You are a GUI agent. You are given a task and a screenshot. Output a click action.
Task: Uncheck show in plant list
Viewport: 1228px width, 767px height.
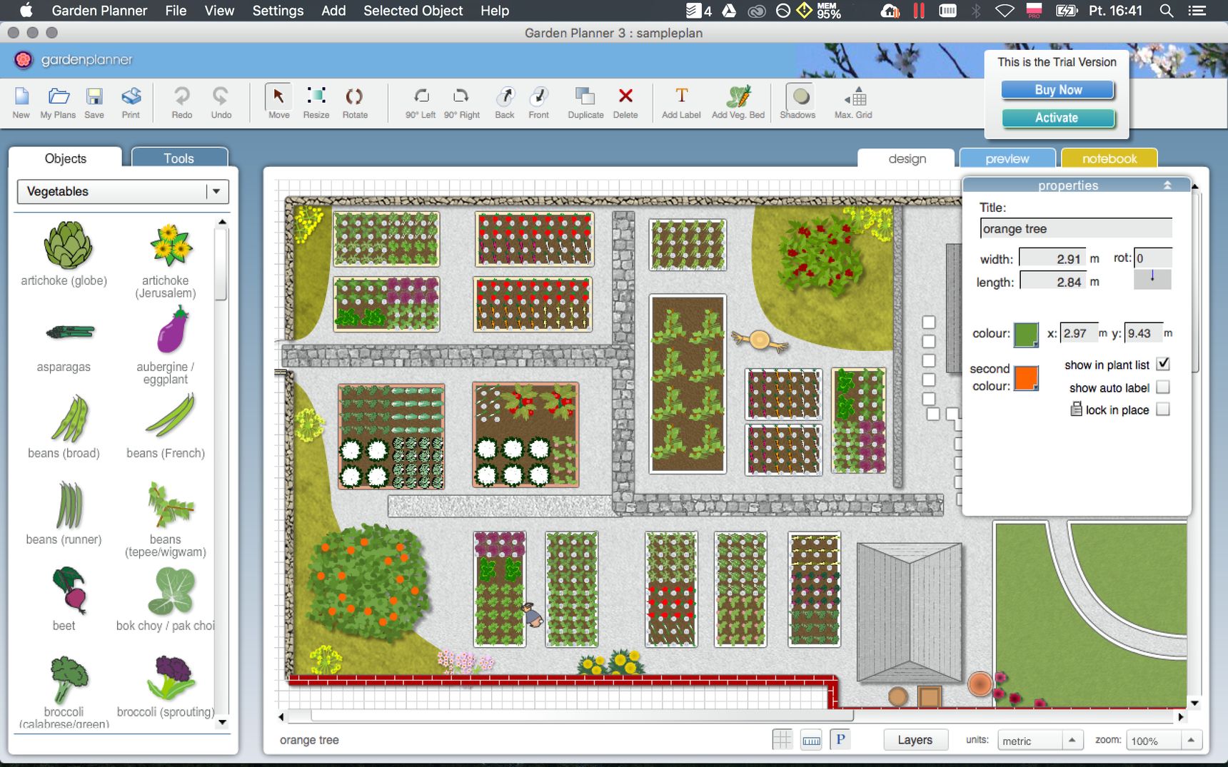[1163, 364]
